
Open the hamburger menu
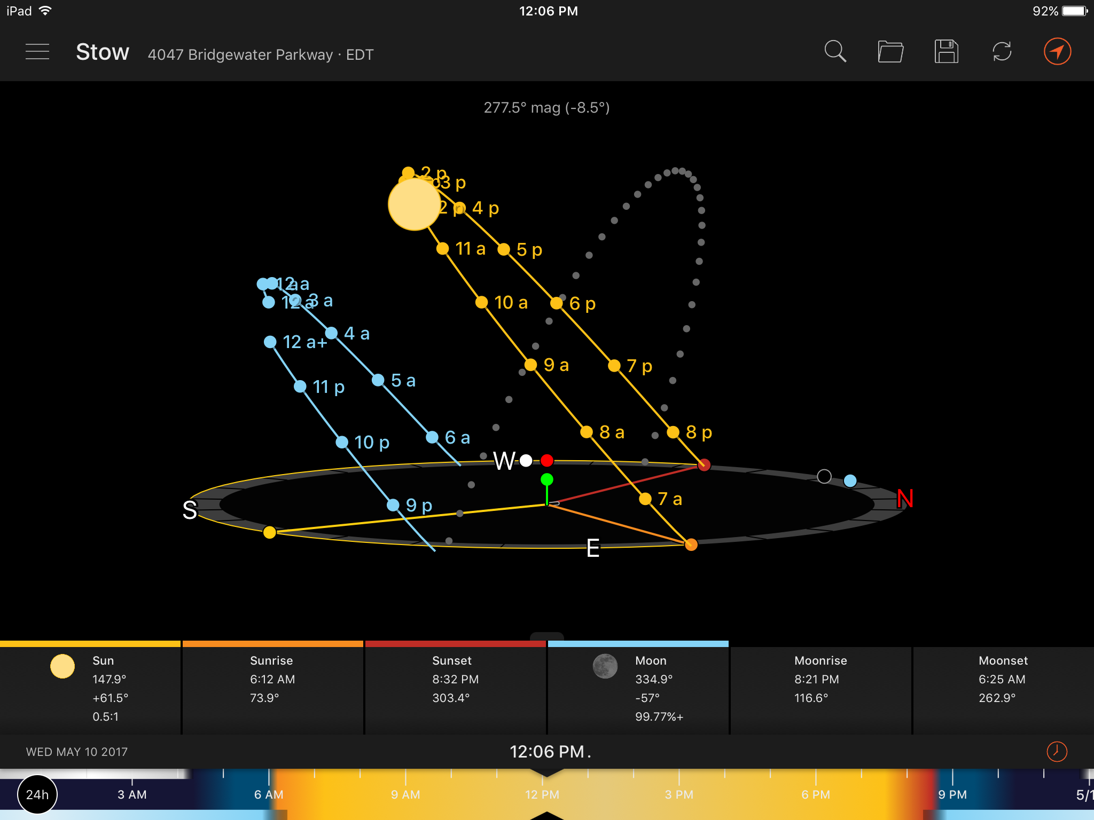37,52
